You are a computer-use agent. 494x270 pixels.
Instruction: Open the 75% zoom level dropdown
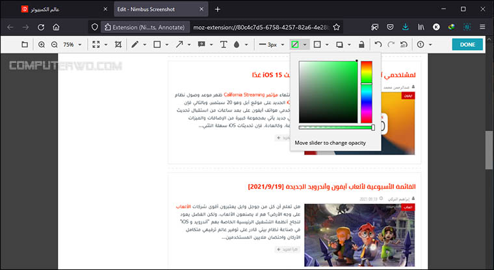pyautogui.click(x=72, y=45)
